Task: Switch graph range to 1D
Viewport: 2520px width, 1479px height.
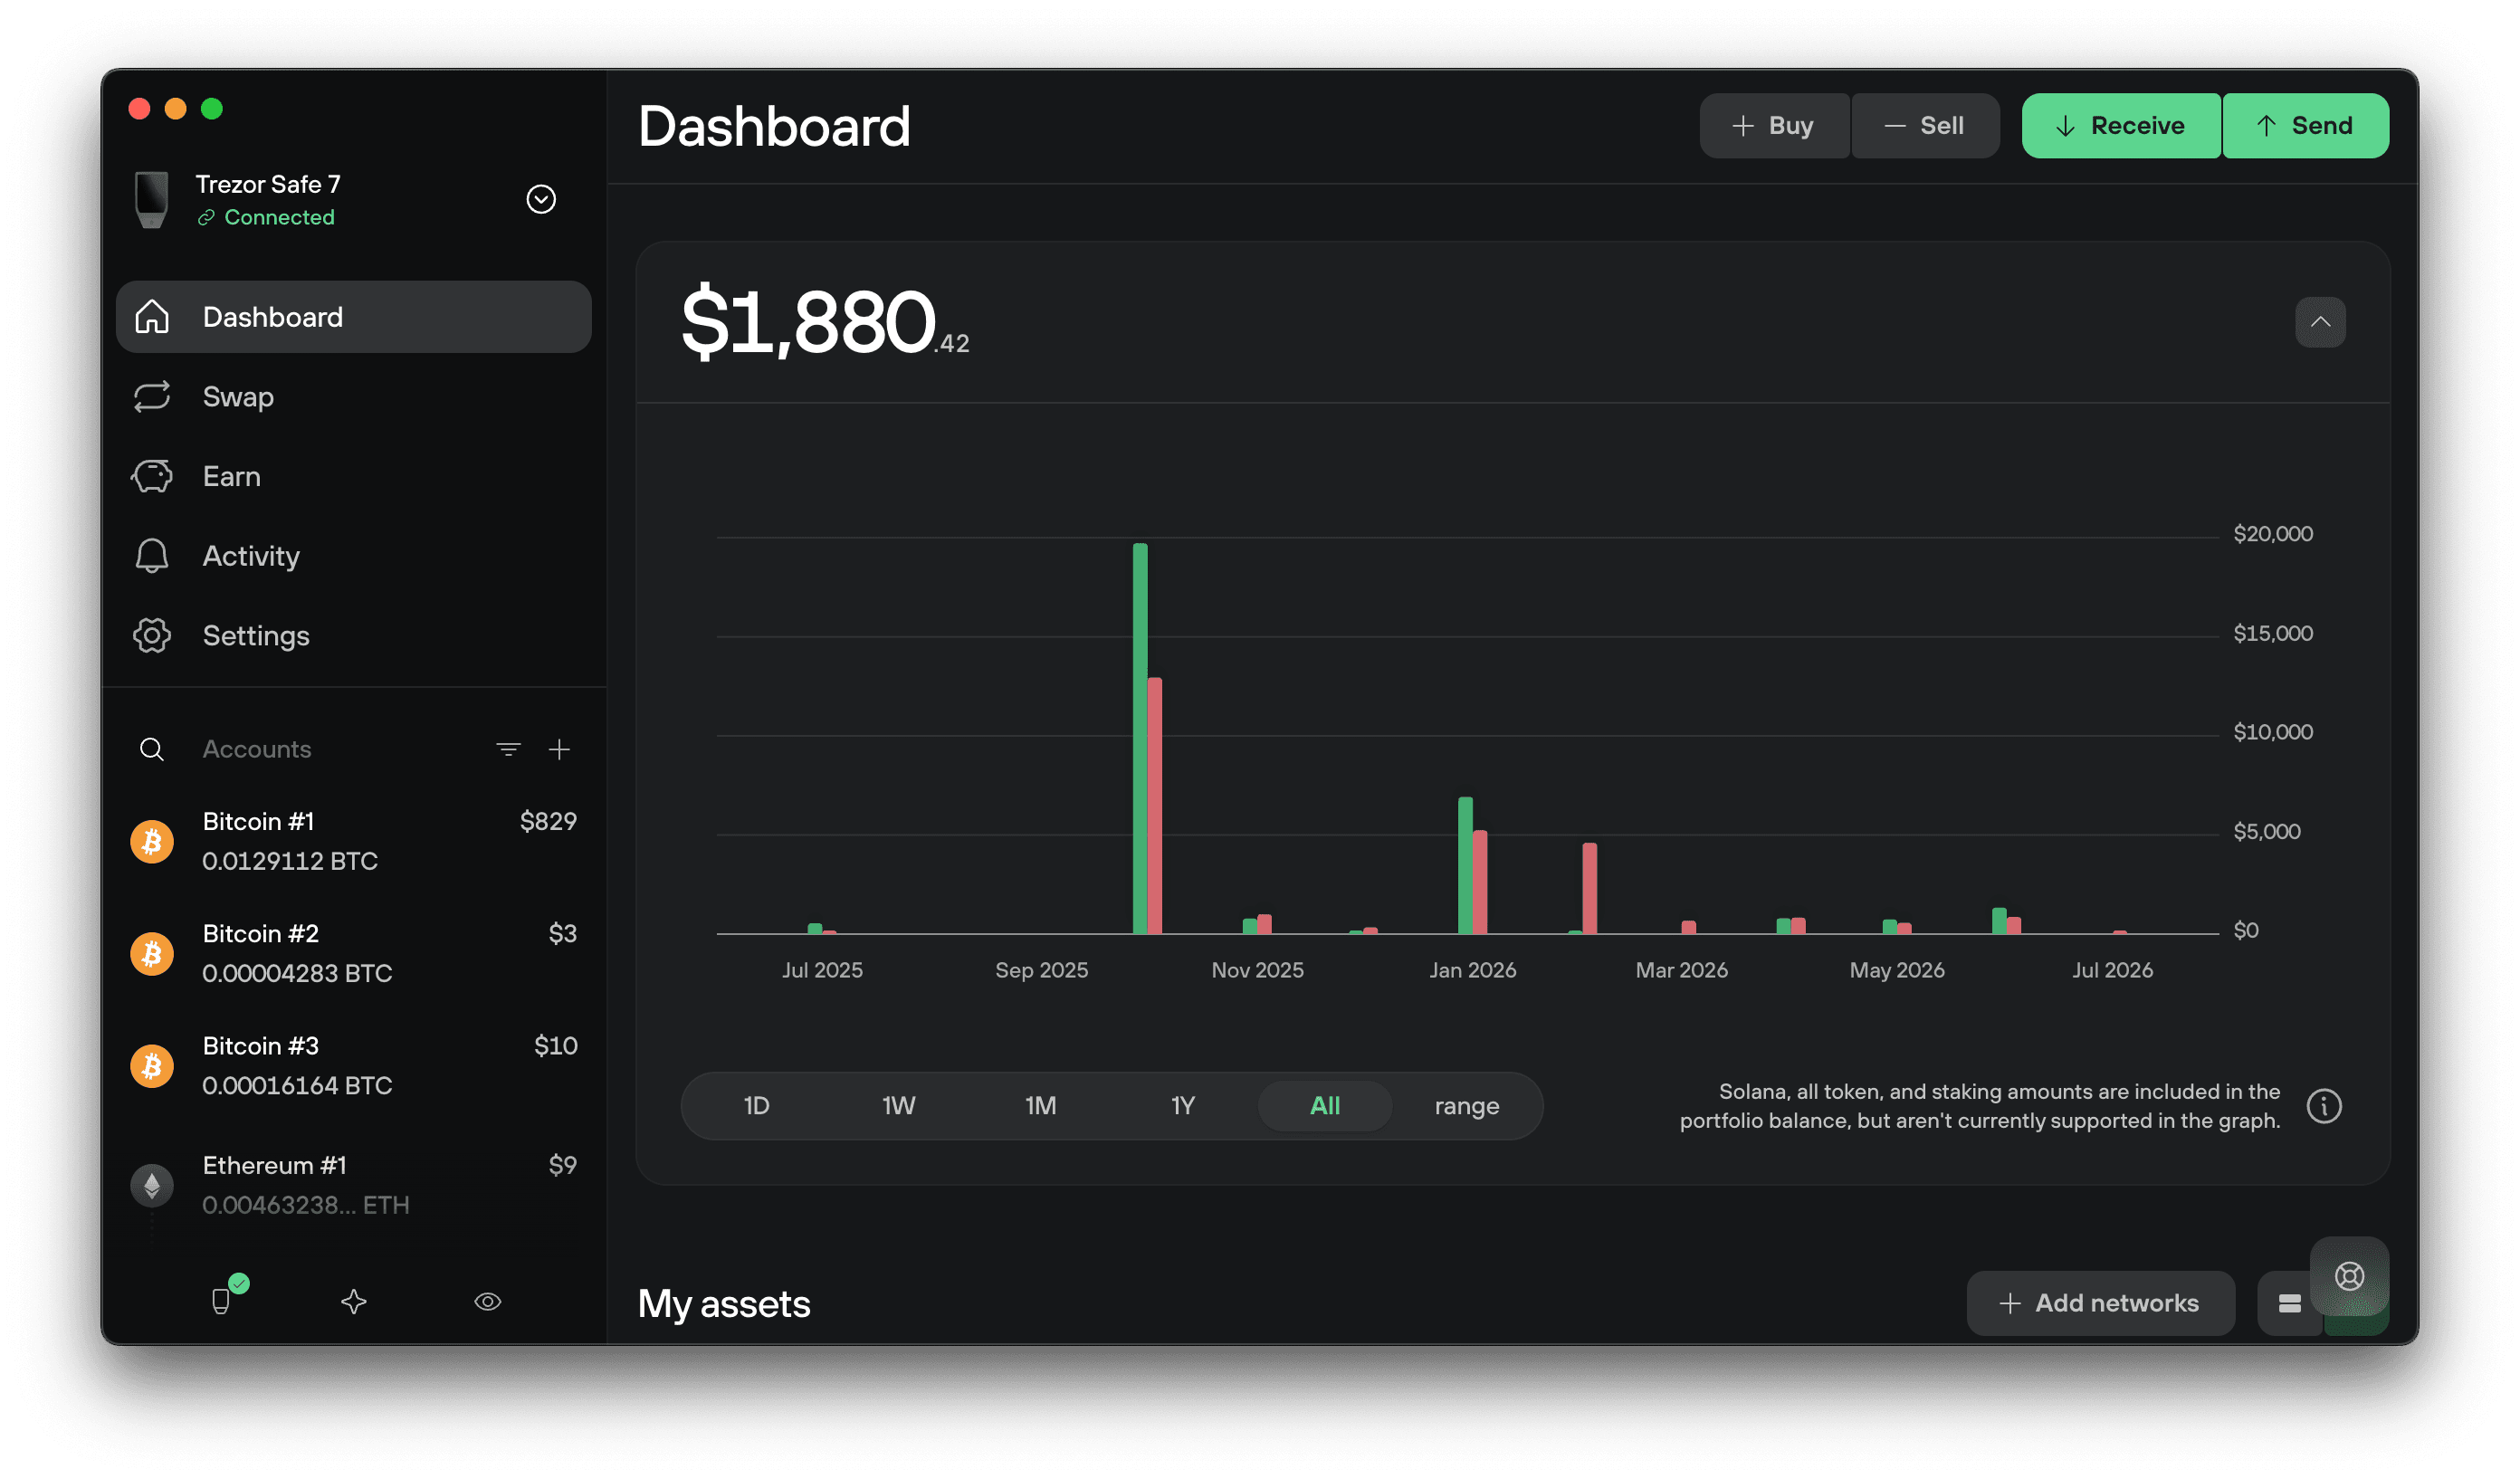Action: [756, 1106]
